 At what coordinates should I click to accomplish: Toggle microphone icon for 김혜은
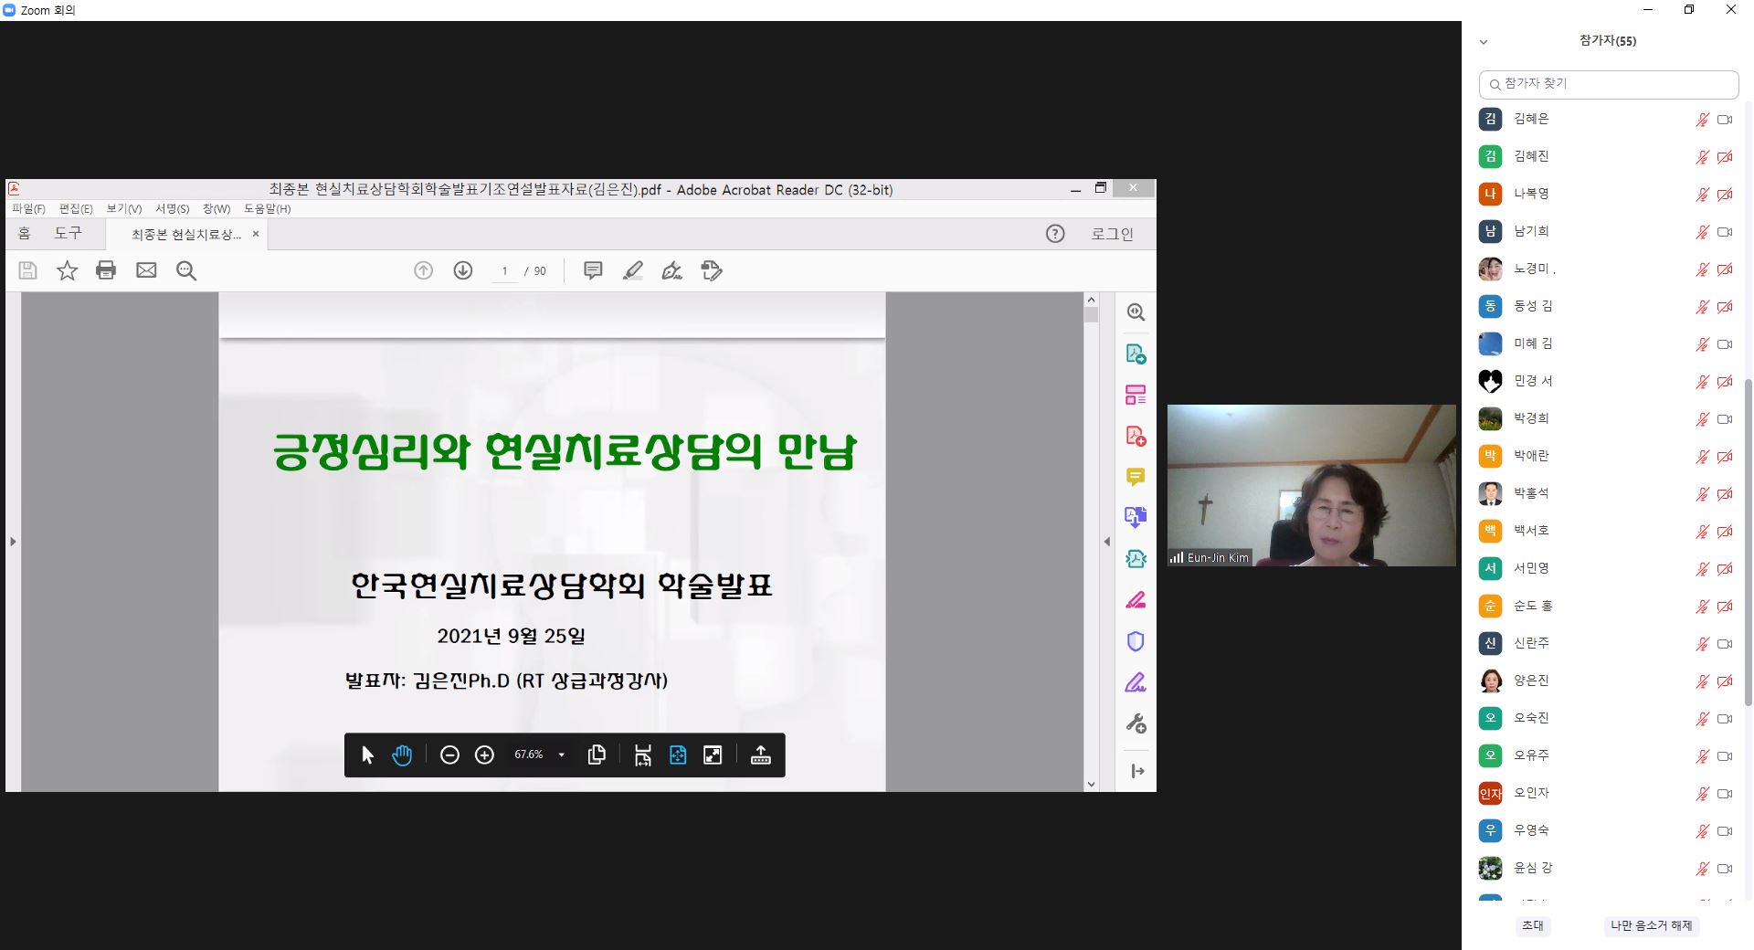click(1702, 120)
